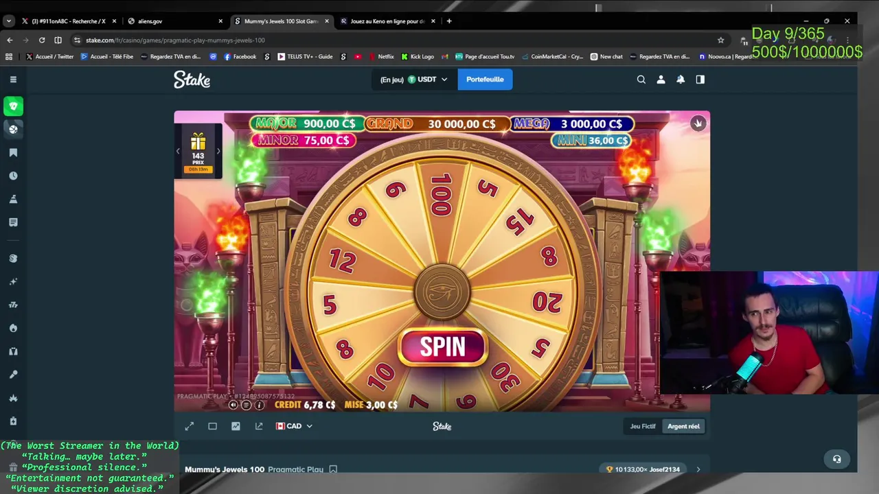This screenshot has height=494, width=879.
Task: Go back to previous page
Action: (10, 40)
